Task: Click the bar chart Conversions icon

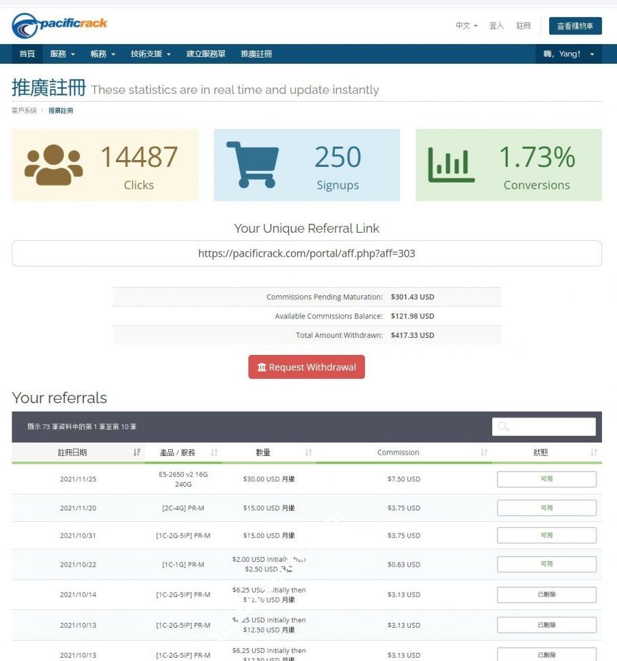Action: (x=451, y=165)
